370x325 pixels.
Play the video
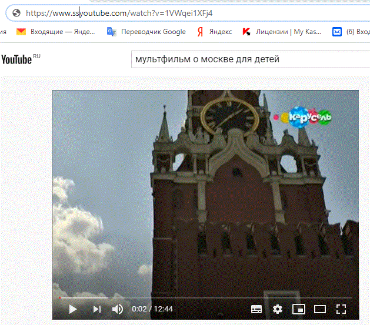(x=73, y=309)
